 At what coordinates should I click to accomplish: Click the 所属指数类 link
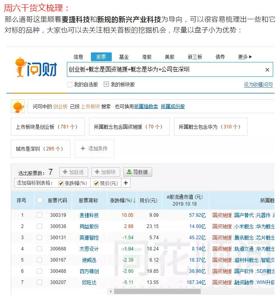pyautogui.click(x=146, y=106)
